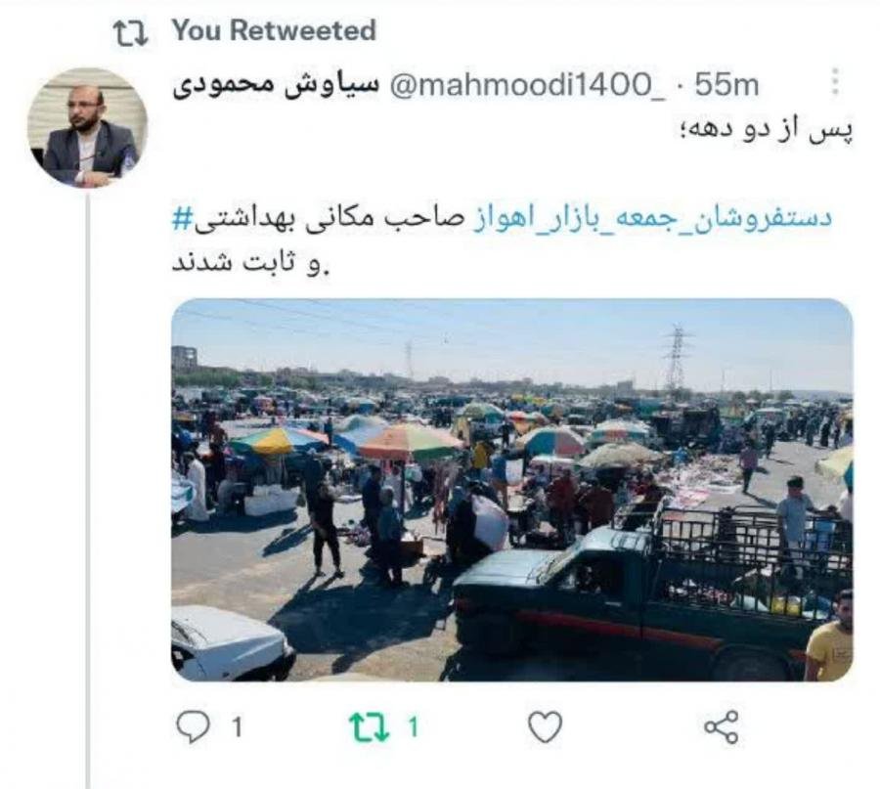The height and width of the screenshot is (789, 880).
Task: Click the power pylon in photo
Action: (x=678, y=358)
